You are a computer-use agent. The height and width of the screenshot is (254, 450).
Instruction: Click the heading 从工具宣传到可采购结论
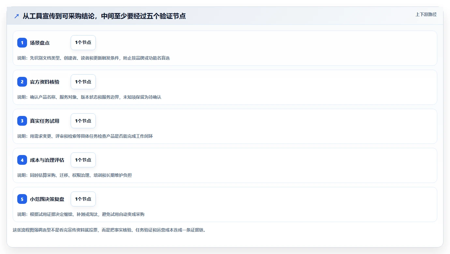click(x=104, y=16)
